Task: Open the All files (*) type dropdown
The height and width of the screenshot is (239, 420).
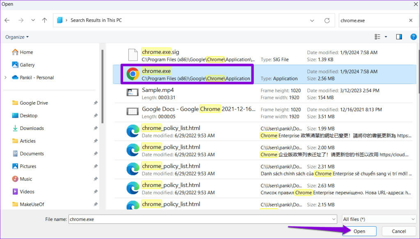Action: click(x=379, y=219)
